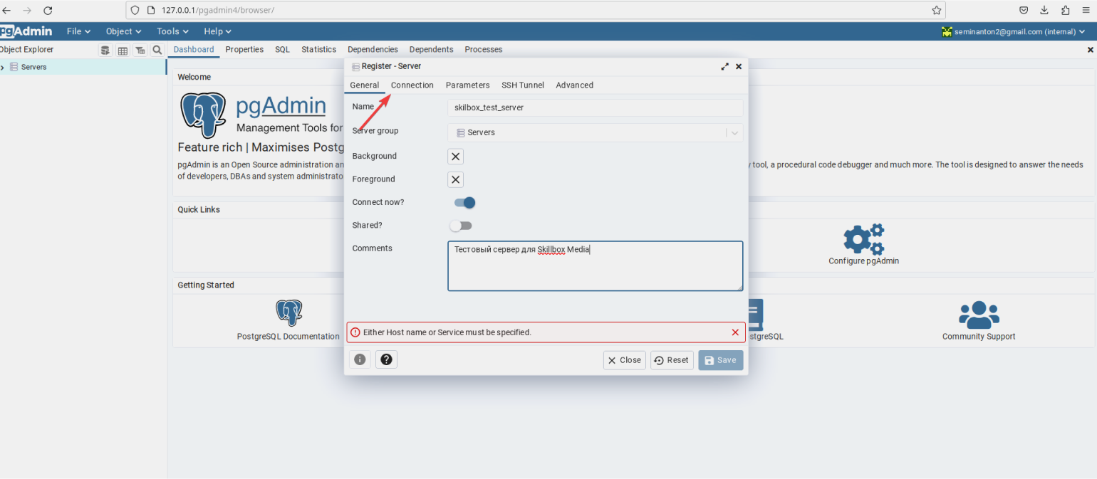Switch to the SSH Tunnel tab
The image size is (1097, 479).
coord(522,85)
